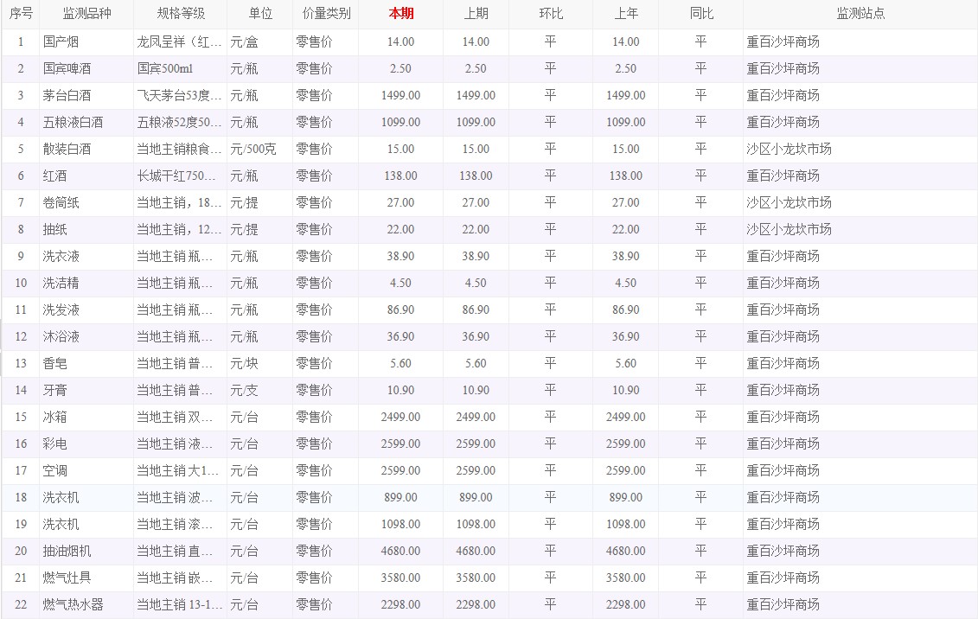
Task: Click the 散装白酒 row's 沙区小龙坎市场 cell
Action: click(789, 149)
